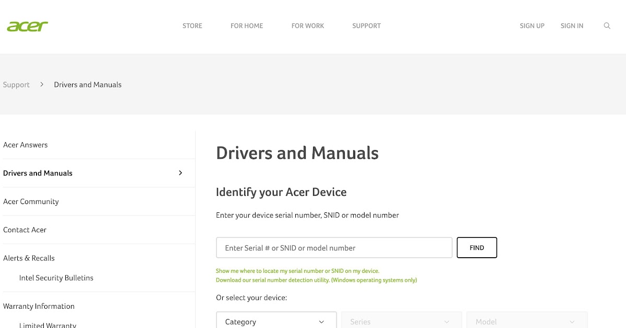Click the Drivers and Manuals page heading

point(297,153)
